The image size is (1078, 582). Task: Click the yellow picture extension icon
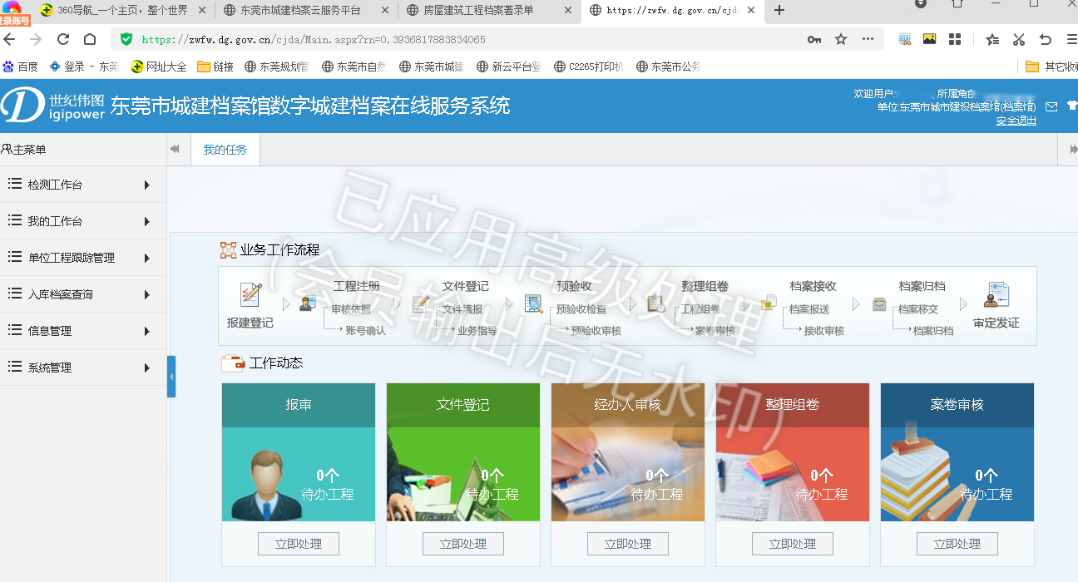click(929, 39)
